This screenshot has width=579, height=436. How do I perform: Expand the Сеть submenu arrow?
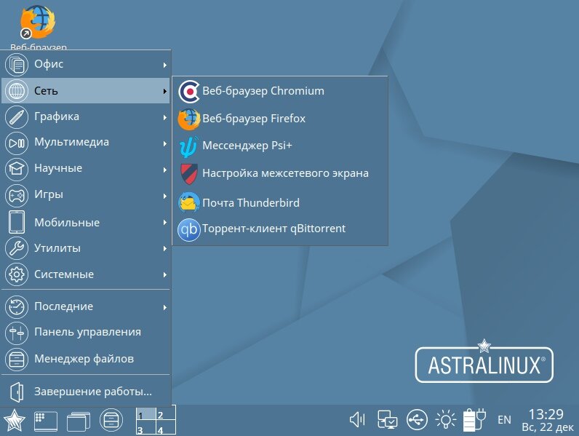tap(164, 91)
